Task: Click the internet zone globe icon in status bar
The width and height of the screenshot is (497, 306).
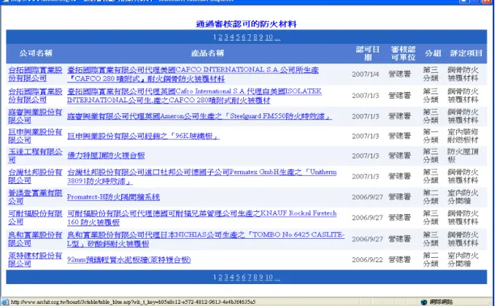Action: coord(424,302)
